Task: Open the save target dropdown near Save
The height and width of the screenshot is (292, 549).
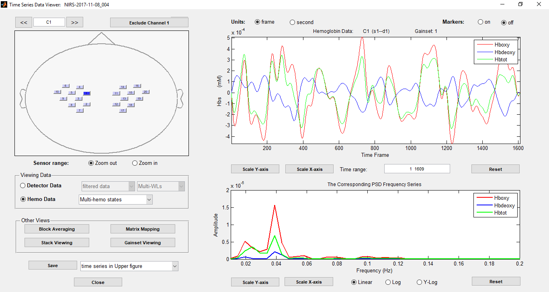Action: [174, 266]
